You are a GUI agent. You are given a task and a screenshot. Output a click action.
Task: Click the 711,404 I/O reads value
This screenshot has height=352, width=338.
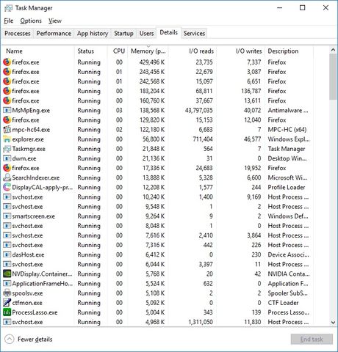(203, 139)
